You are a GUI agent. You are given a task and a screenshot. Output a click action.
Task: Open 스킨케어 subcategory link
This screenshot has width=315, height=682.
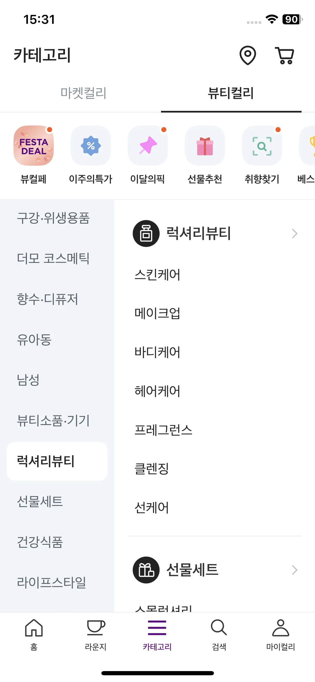157,275
